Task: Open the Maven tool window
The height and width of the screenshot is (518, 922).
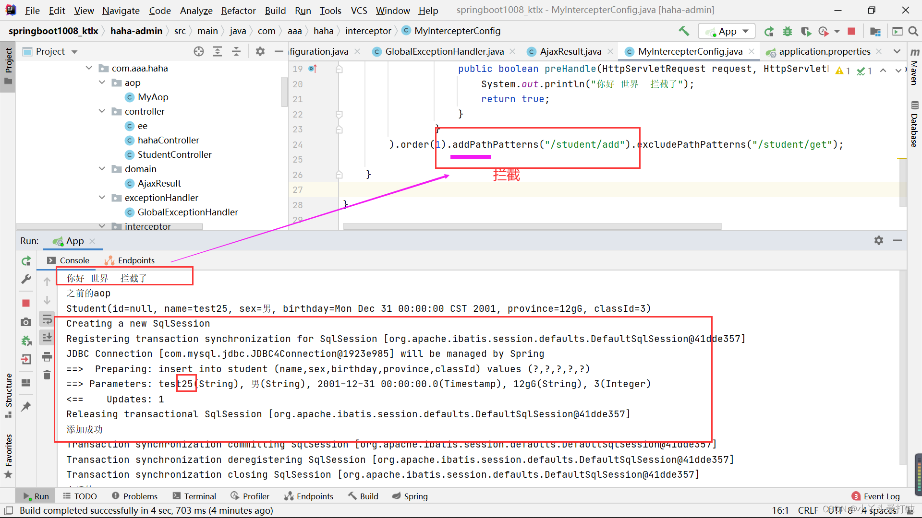Action: (x=914, y=67)
